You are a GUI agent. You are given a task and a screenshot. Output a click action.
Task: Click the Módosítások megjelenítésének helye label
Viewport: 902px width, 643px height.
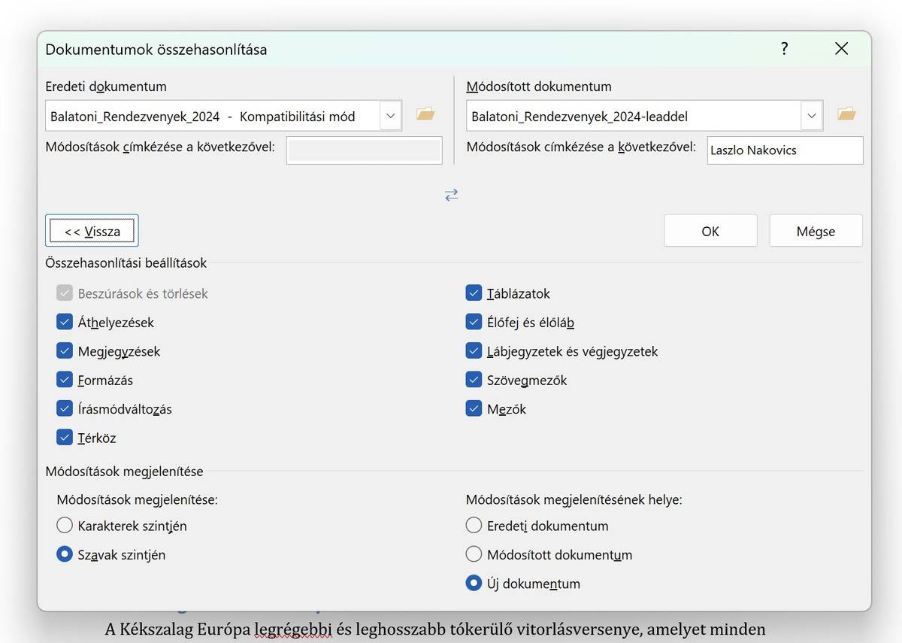[574, 499]
